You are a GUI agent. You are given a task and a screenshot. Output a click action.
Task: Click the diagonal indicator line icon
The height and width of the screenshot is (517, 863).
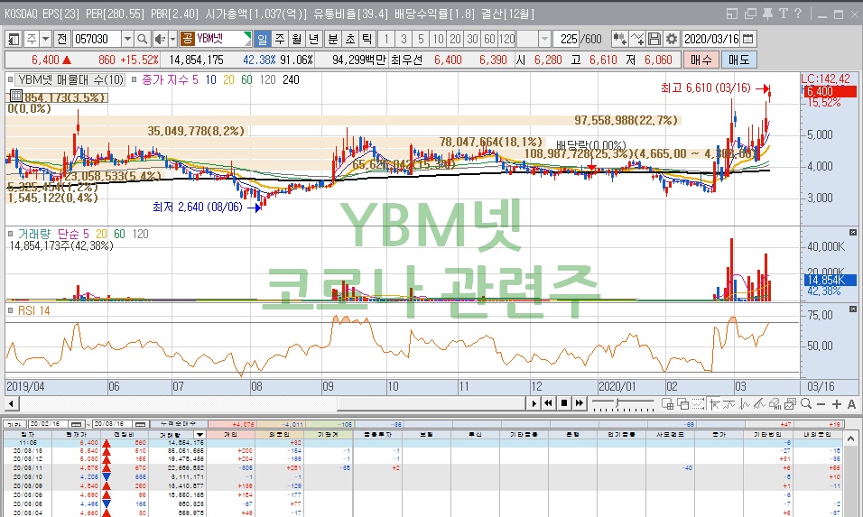click(x=759, y=403)
